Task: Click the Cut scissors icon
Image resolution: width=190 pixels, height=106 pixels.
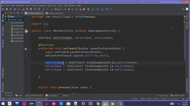Action: click(x=23, y=9)
